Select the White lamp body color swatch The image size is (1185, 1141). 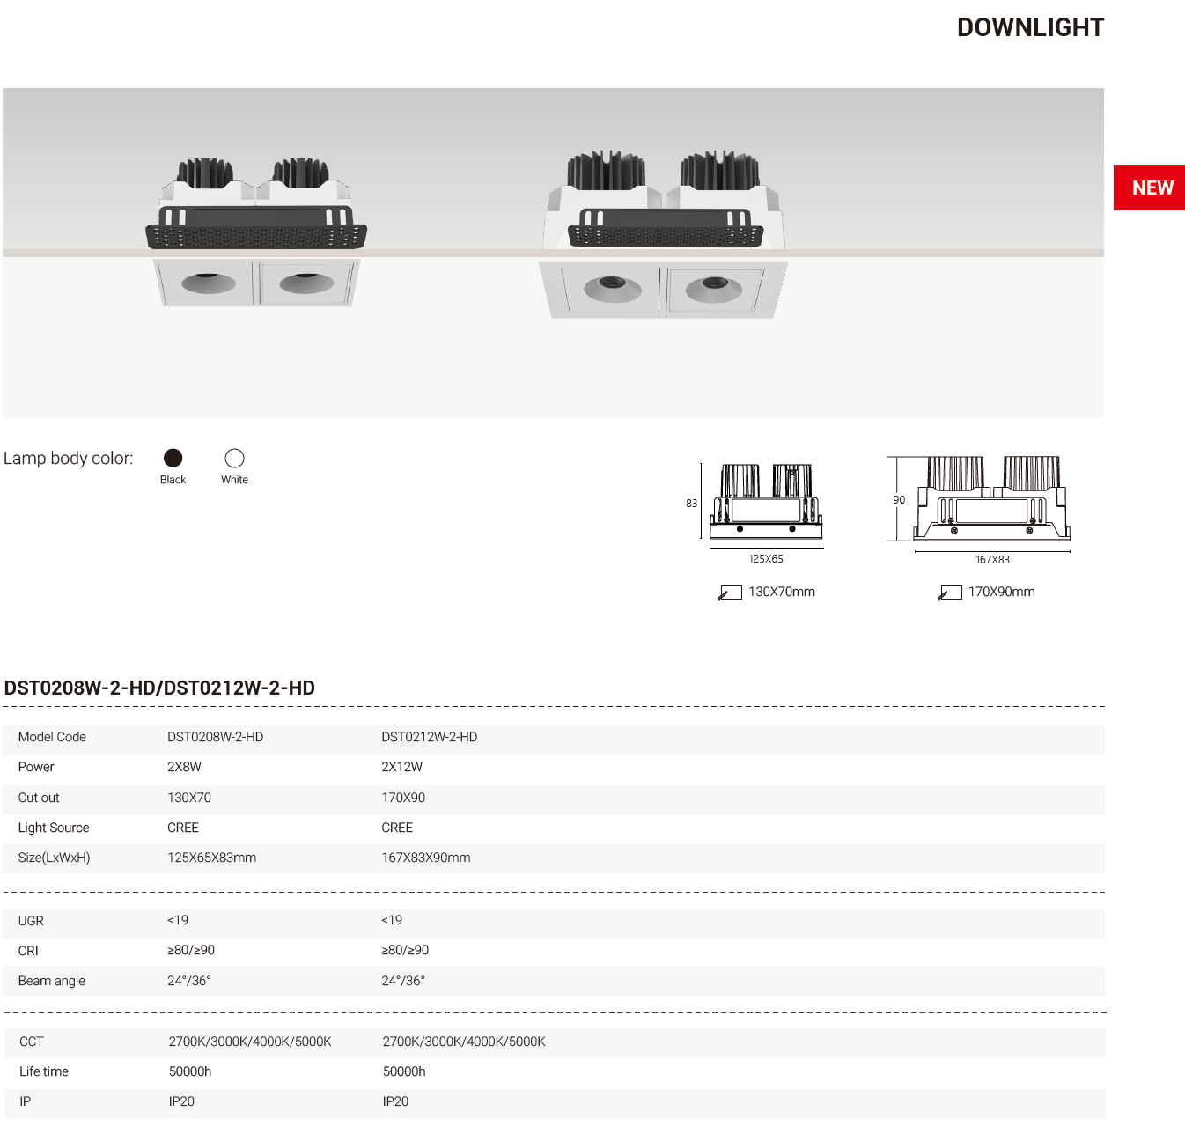[x=234, y=458]
